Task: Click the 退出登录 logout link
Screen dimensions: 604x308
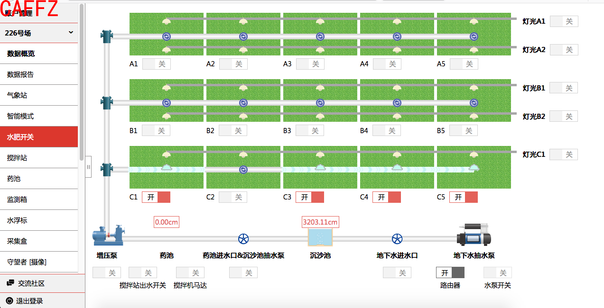Action: coord(29,300)
